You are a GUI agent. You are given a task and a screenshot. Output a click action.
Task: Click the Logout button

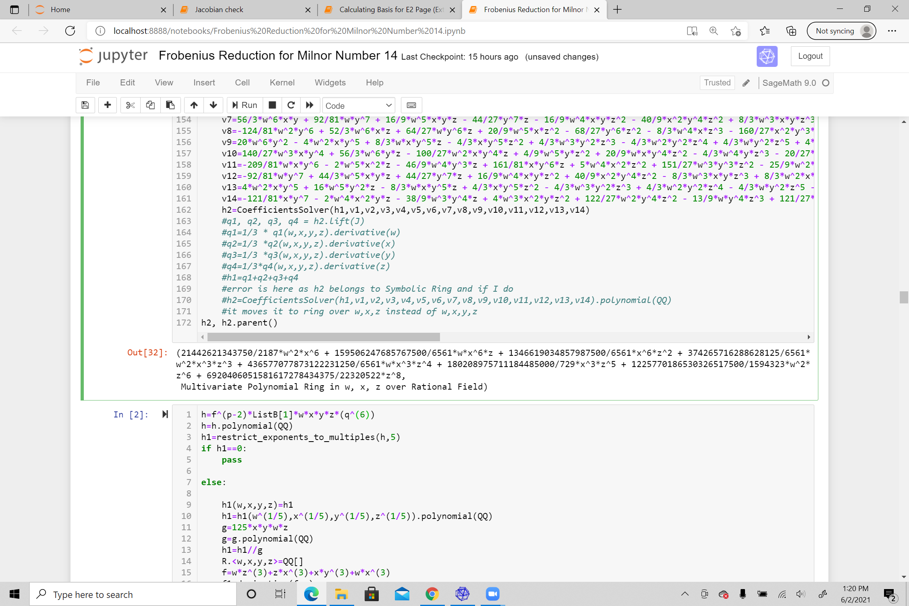click(x=810, y=56)
